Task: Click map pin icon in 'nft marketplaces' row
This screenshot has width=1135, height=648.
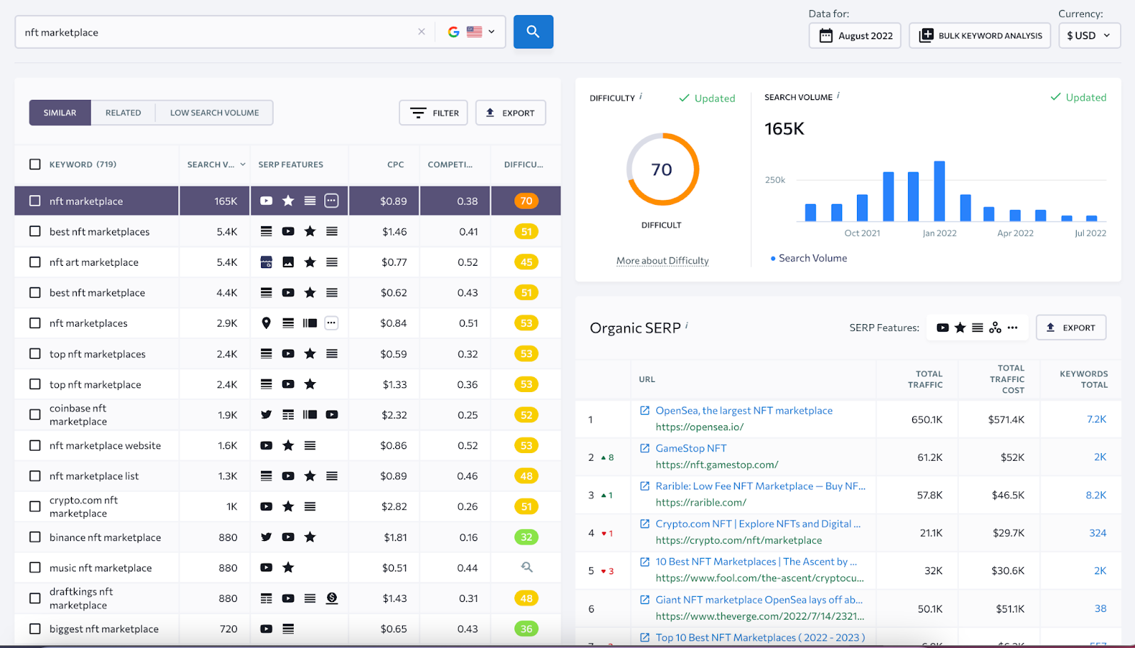Action: [266, 323]
